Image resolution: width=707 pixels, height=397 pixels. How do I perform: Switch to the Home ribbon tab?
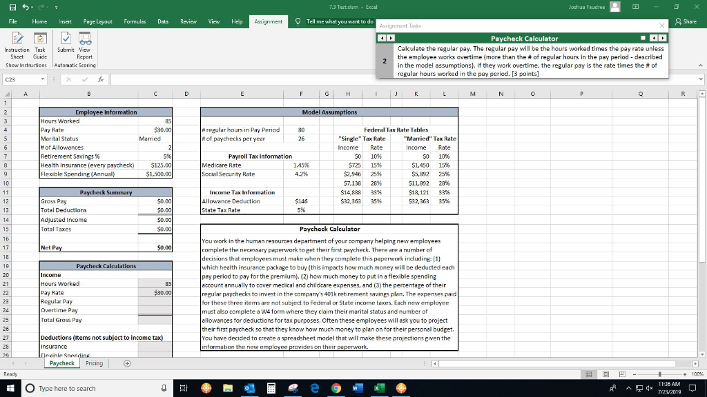click(39, 21)
